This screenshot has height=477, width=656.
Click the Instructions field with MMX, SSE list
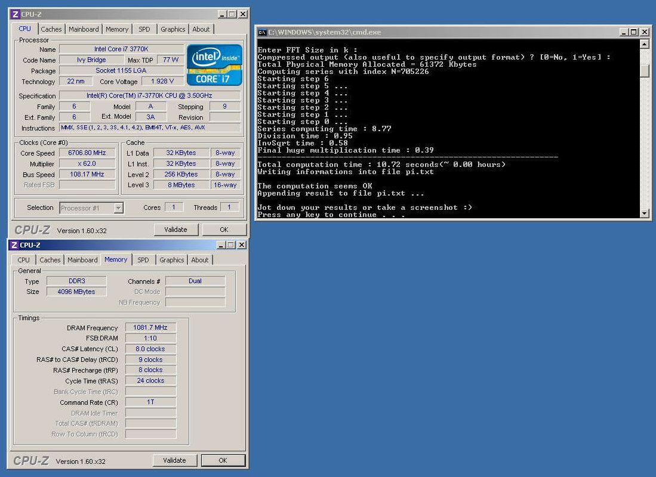coord(150,128)
